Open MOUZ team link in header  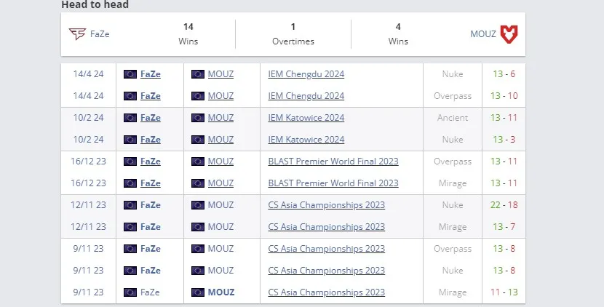coord(483,34)
